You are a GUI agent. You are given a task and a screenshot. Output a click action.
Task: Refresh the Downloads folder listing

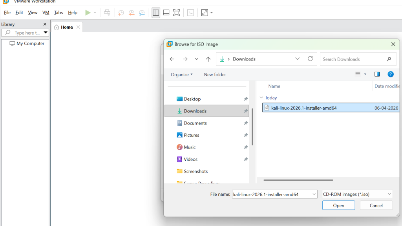click(310, 59)
